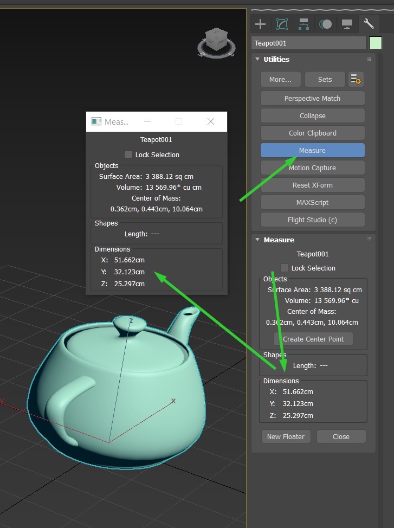The width and height of the screenshot is (394, 528).
Task: Open the Create panel tab
Action: pos(261,24)
